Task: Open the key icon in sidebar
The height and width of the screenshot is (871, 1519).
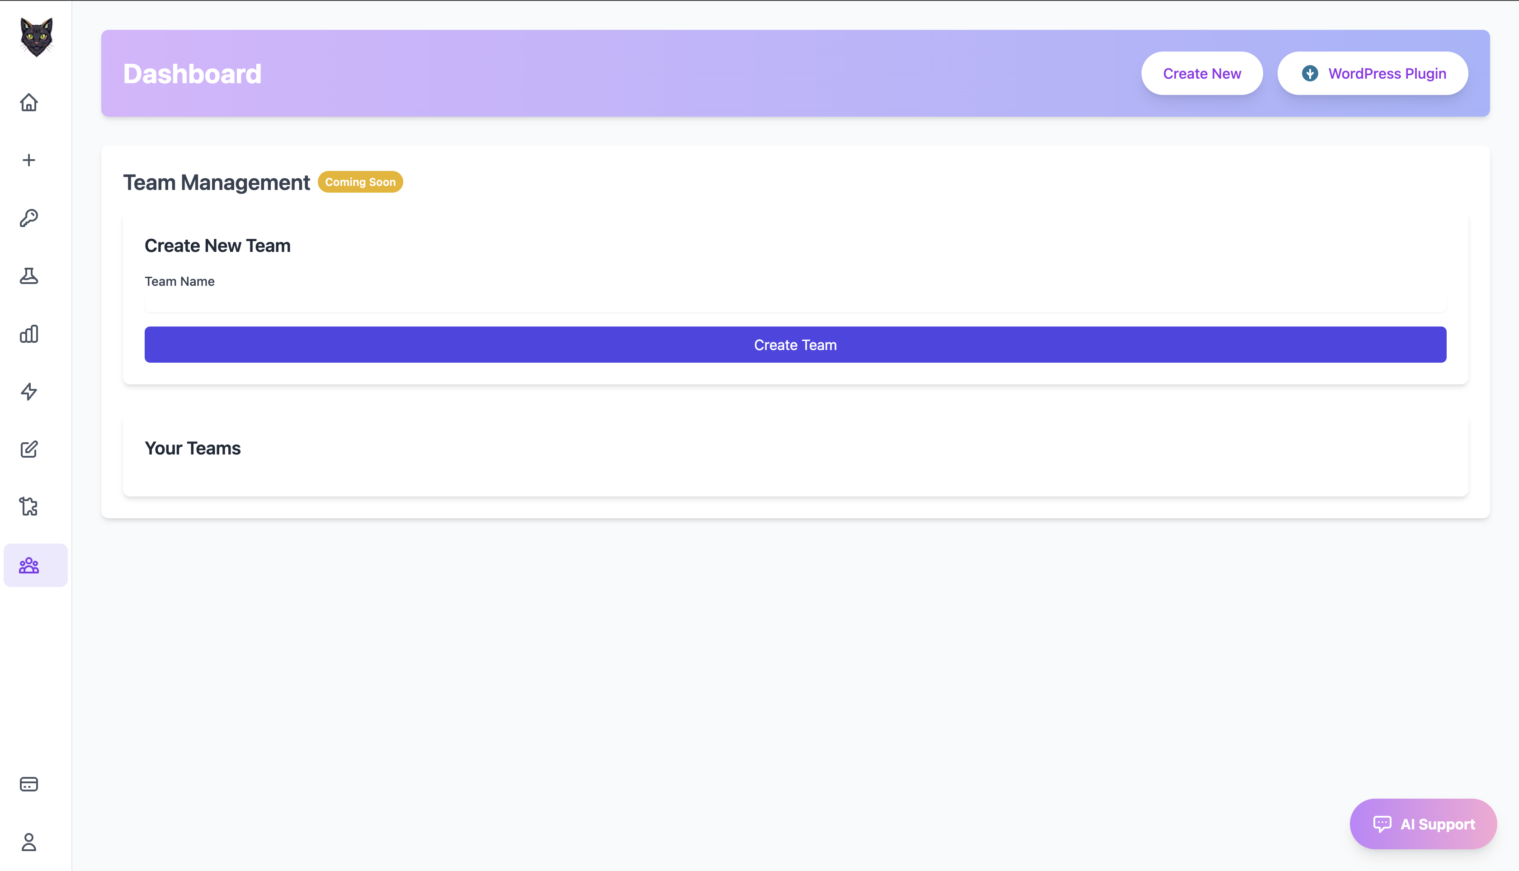Action: [x=28, y=218]
